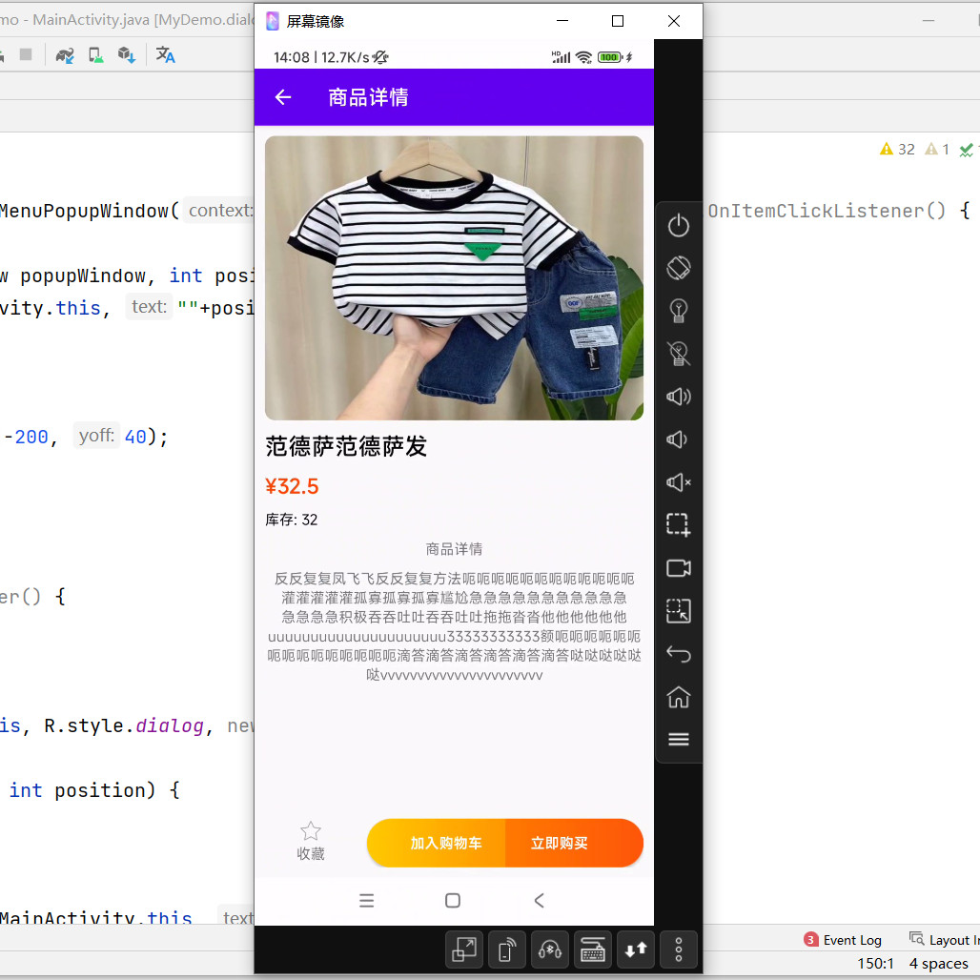Click the green checkmark inspection indicator
Image resolution: width=980 pixels, height=980 pixels.
967,150
